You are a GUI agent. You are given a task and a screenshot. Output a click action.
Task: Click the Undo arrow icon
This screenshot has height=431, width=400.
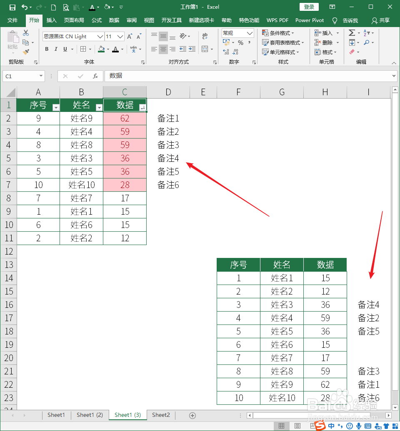pos(24,7)
